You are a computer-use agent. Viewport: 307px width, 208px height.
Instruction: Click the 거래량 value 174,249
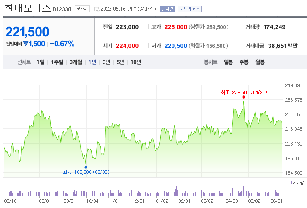[x=274, y=27]
